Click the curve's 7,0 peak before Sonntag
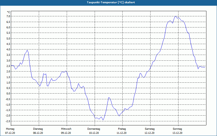 tap(176, 16)
